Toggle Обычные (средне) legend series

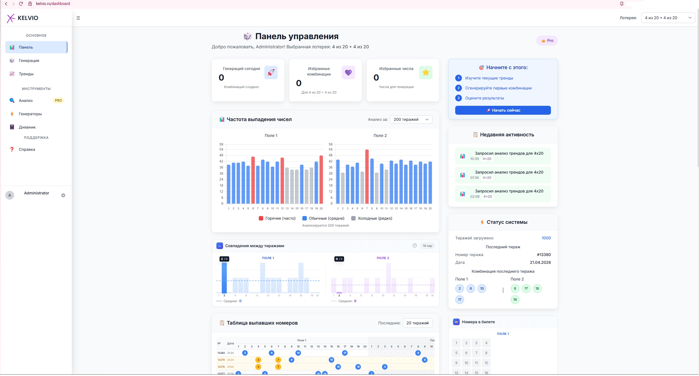[323, 219]
